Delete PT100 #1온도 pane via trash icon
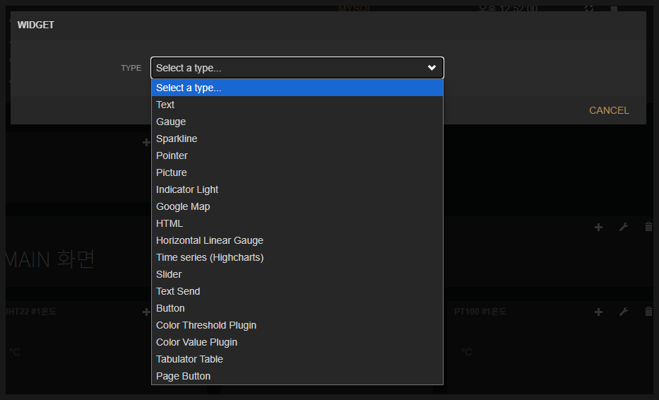The image size is (659, 400). pos(648,312)
